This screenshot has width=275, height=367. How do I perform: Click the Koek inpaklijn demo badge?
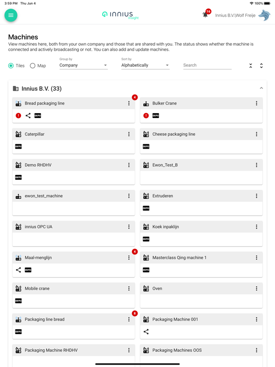pyautogui.click(x=146, y=239)
